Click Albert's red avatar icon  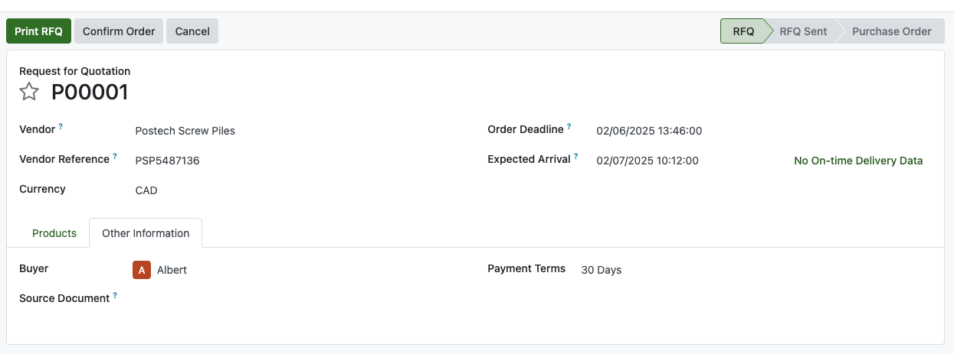tap(142, 270)
